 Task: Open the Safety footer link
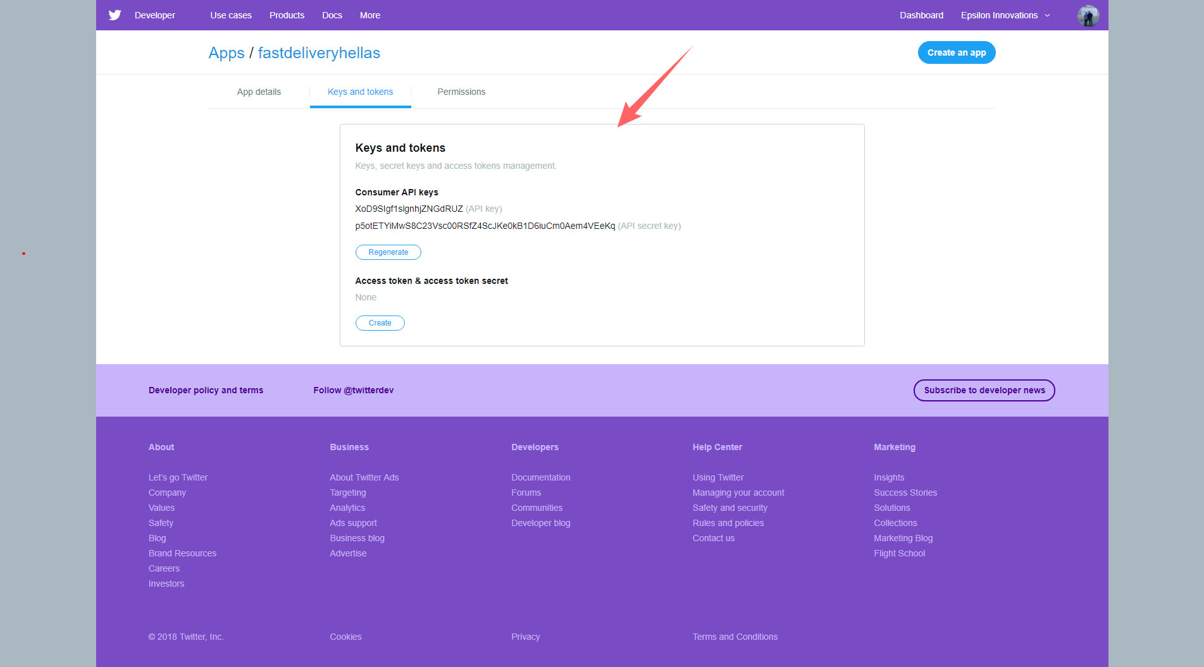coord(161,523)
